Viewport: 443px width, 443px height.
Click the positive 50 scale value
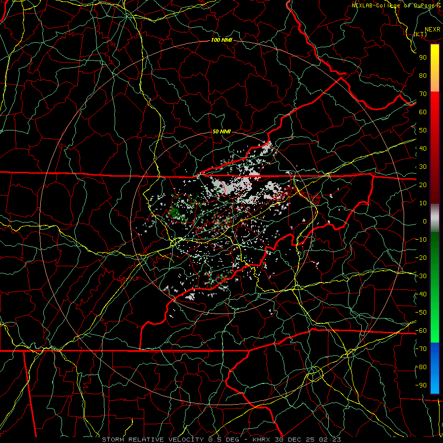[x=423, y=130]
